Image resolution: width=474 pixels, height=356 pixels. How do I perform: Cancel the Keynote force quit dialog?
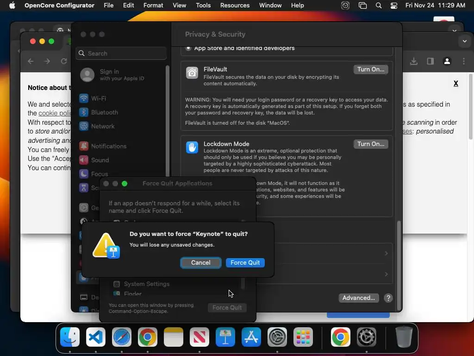[201, 263]
